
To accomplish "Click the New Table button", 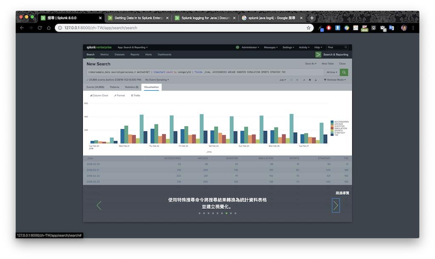I will click(x=328, y=64).
